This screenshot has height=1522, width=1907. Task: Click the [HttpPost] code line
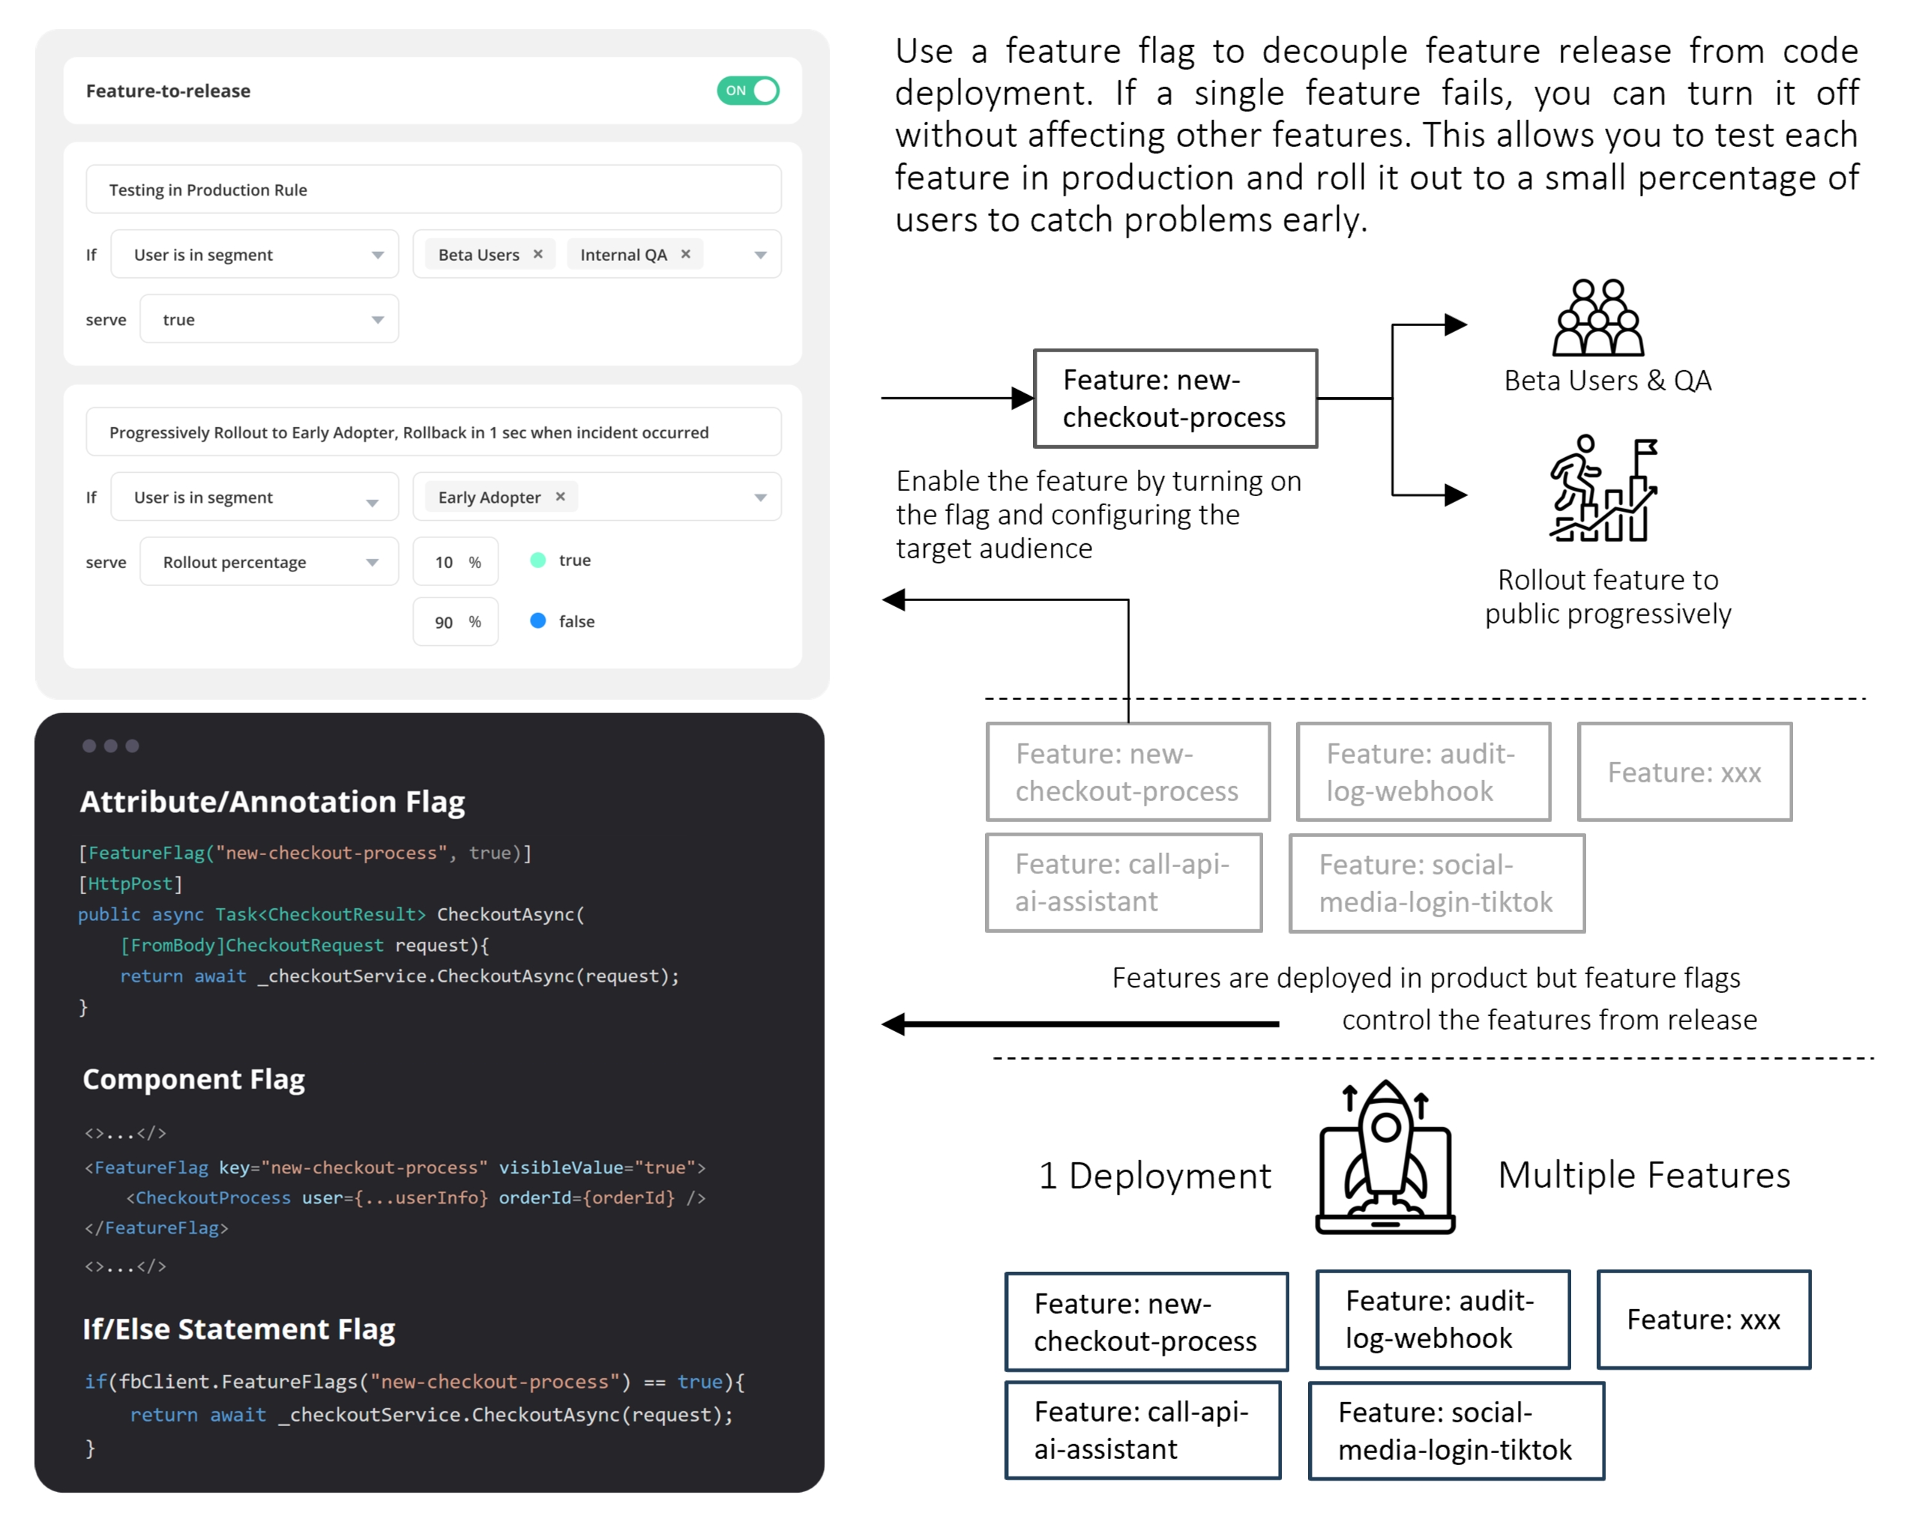click(x=130, y=884)
